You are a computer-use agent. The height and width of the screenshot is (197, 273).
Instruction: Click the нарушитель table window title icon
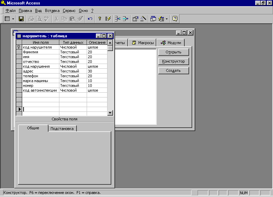[19, 36]
